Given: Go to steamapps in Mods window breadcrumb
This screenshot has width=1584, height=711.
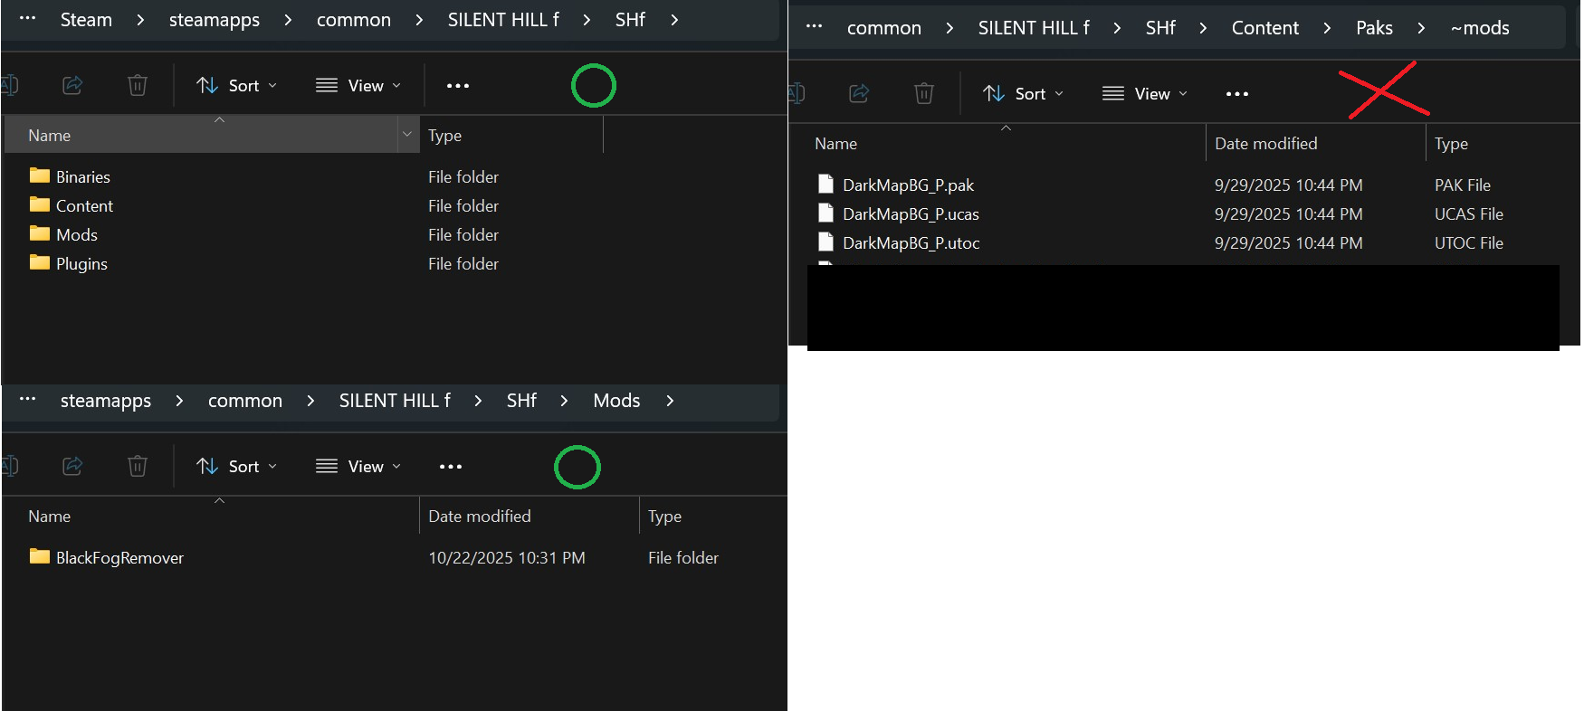Looking at the screenshot, I should 106,401.
